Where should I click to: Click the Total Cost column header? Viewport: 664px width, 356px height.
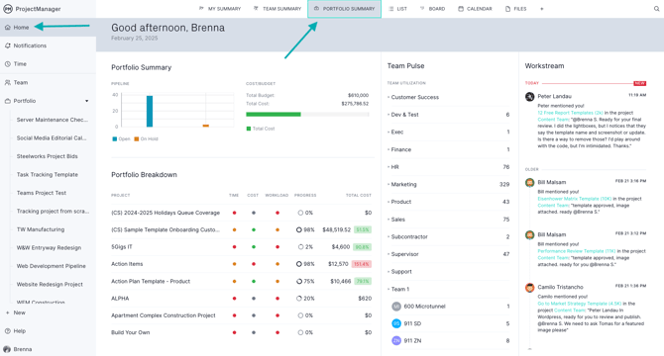(x=358, y=196)
